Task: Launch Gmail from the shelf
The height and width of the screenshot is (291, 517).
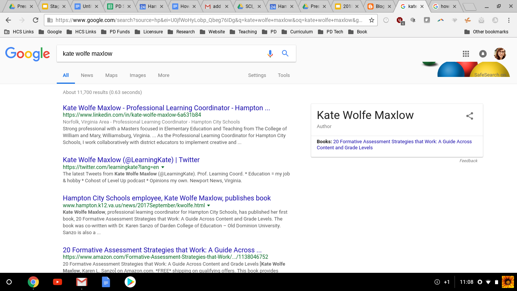Action: 82,282
